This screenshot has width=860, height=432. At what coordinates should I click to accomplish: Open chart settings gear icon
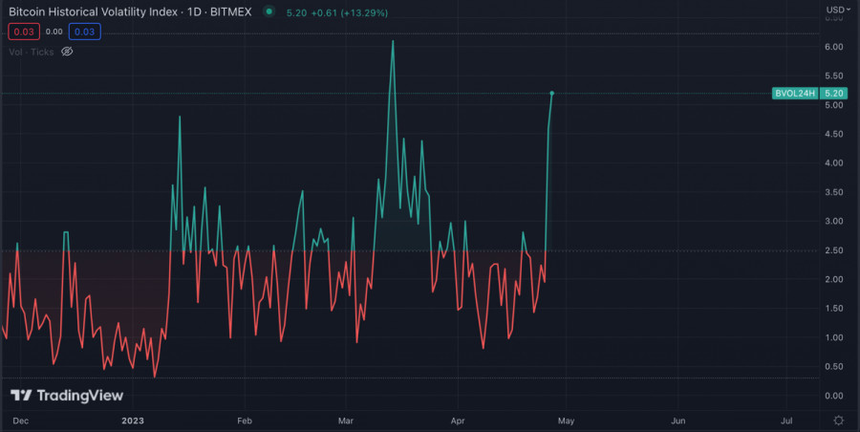[x=838, y=420]
